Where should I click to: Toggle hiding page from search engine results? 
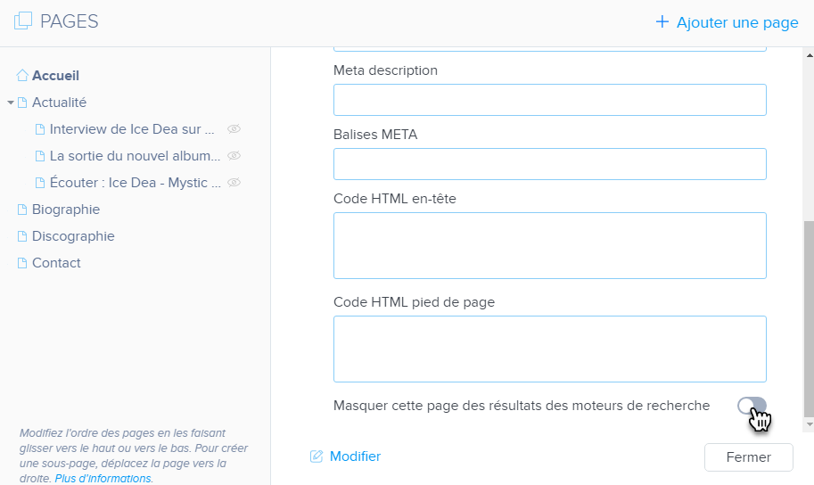[x=751, y=406]
